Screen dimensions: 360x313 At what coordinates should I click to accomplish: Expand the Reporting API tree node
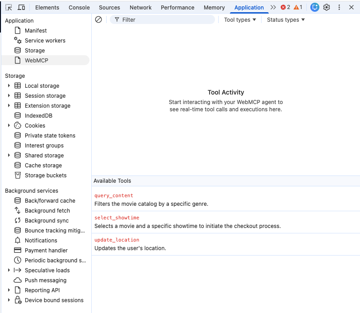click(9, 290)
